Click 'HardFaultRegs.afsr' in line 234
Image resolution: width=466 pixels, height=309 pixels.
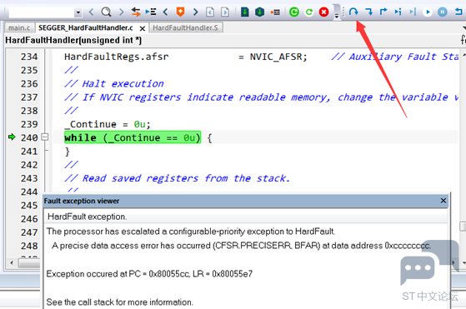pos(117,57)
